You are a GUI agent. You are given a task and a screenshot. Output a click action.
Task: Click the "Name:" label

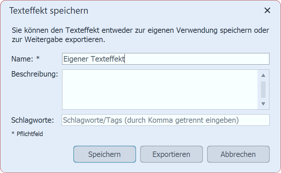click(x=22, y=59)
